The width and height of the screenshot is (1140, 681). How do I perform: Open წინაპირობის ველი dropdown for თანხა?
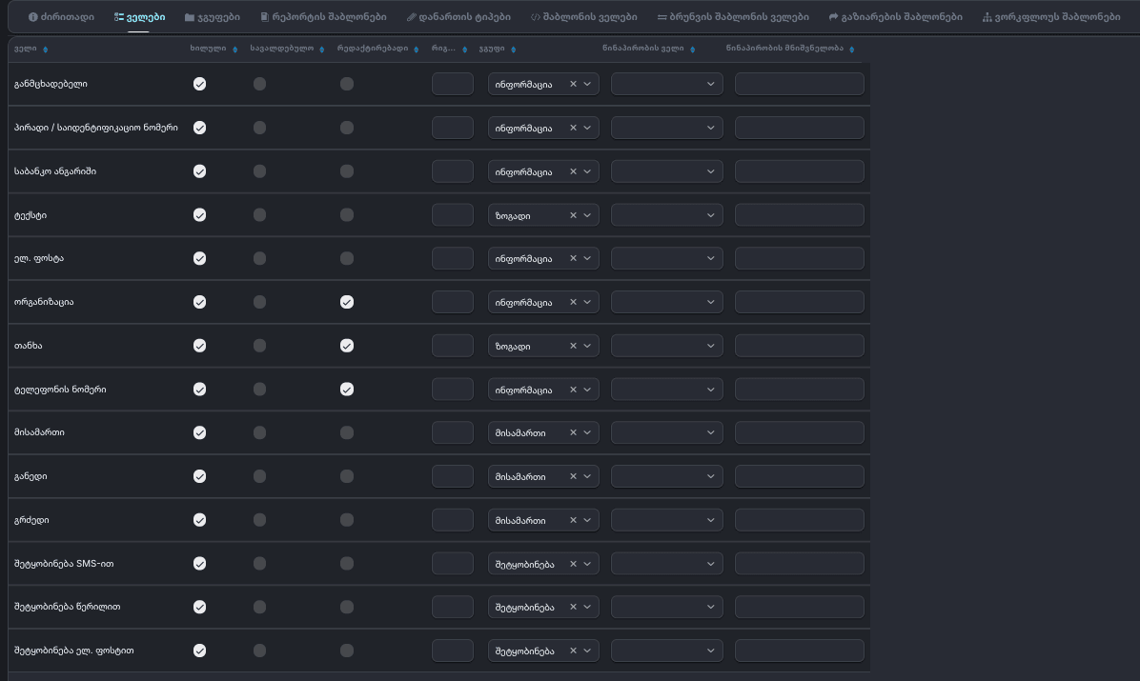click(666, 346)
